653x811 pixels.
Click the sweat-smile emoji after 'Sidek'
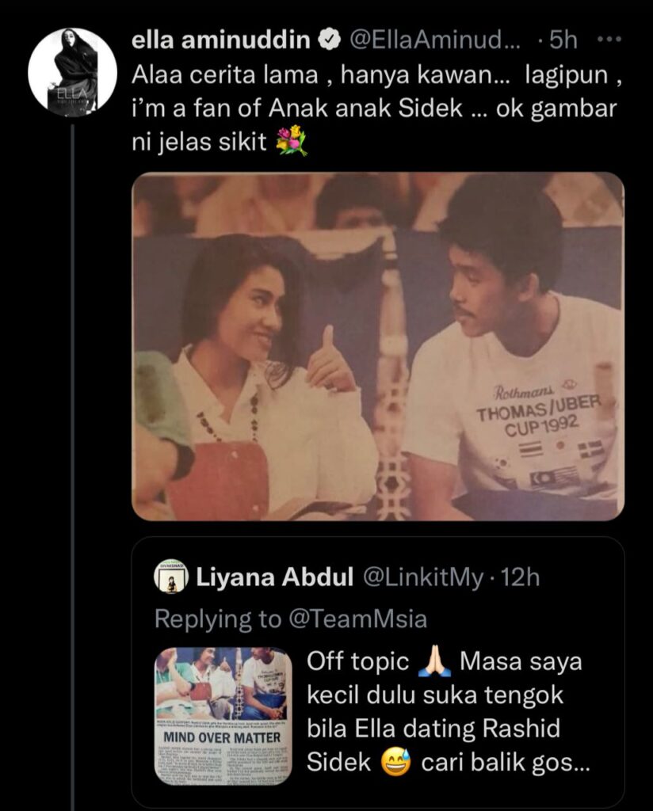click(x=396, y=763)
